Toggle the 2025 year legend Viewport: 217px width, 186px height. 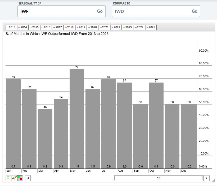coord(151,27)
